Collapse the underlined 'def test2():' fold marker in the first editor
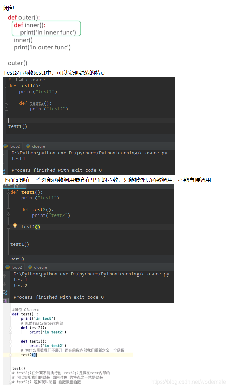 [6, 103]
